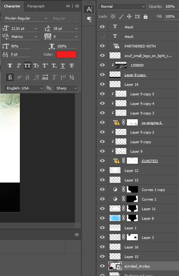Open the English: USA language dropdown
179x276 pixels.
(x=24, y=88)
